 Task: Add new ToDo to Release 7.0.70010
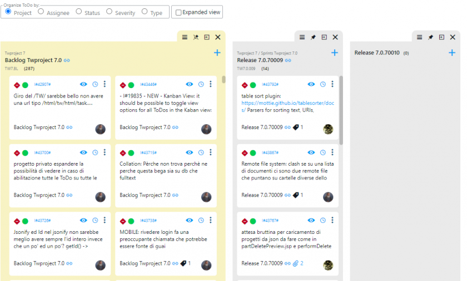click(x=452, y=53)
